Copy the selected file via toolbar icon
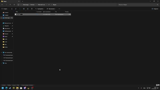 click(16, 9)
